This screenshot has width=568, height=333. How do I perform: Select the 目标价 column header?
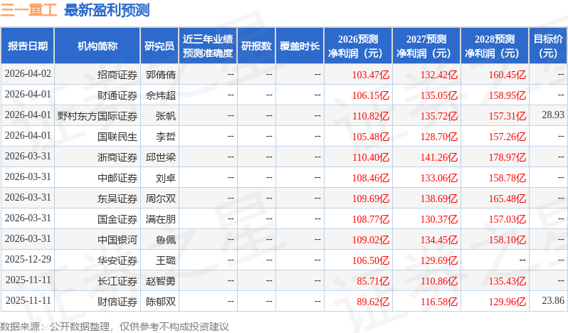pyautogui.click(x=548, y=46)
